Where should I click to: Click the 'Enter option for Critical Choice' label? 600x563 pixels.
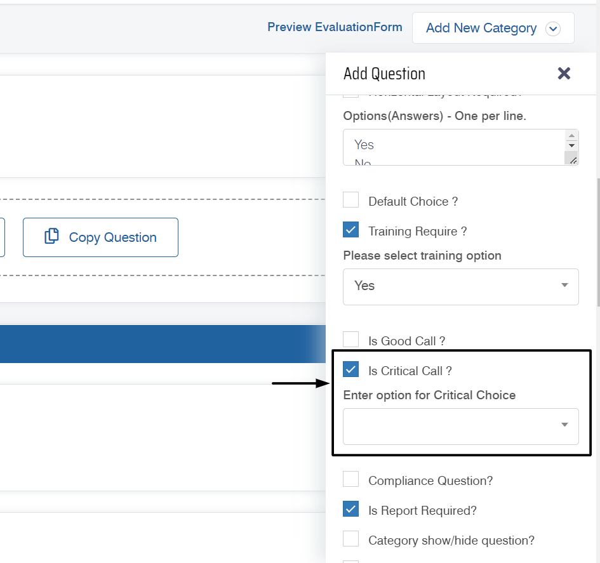(429, 395)
